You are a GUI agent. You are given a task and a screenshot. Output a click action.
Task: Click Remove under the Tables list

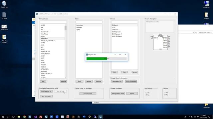pyautogui.click(x=99, y=81)
